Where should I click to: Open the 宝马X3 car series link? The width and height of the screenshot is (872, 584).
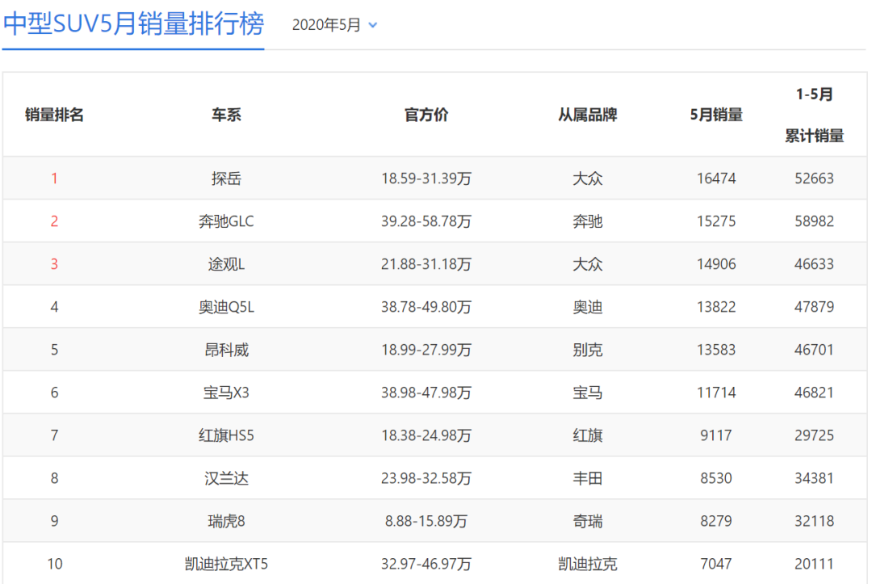pos(226,393)
